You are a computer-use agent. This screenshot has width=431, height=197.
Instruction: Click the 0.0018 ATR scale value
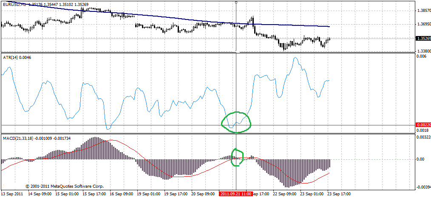click(x=422, y=130)
